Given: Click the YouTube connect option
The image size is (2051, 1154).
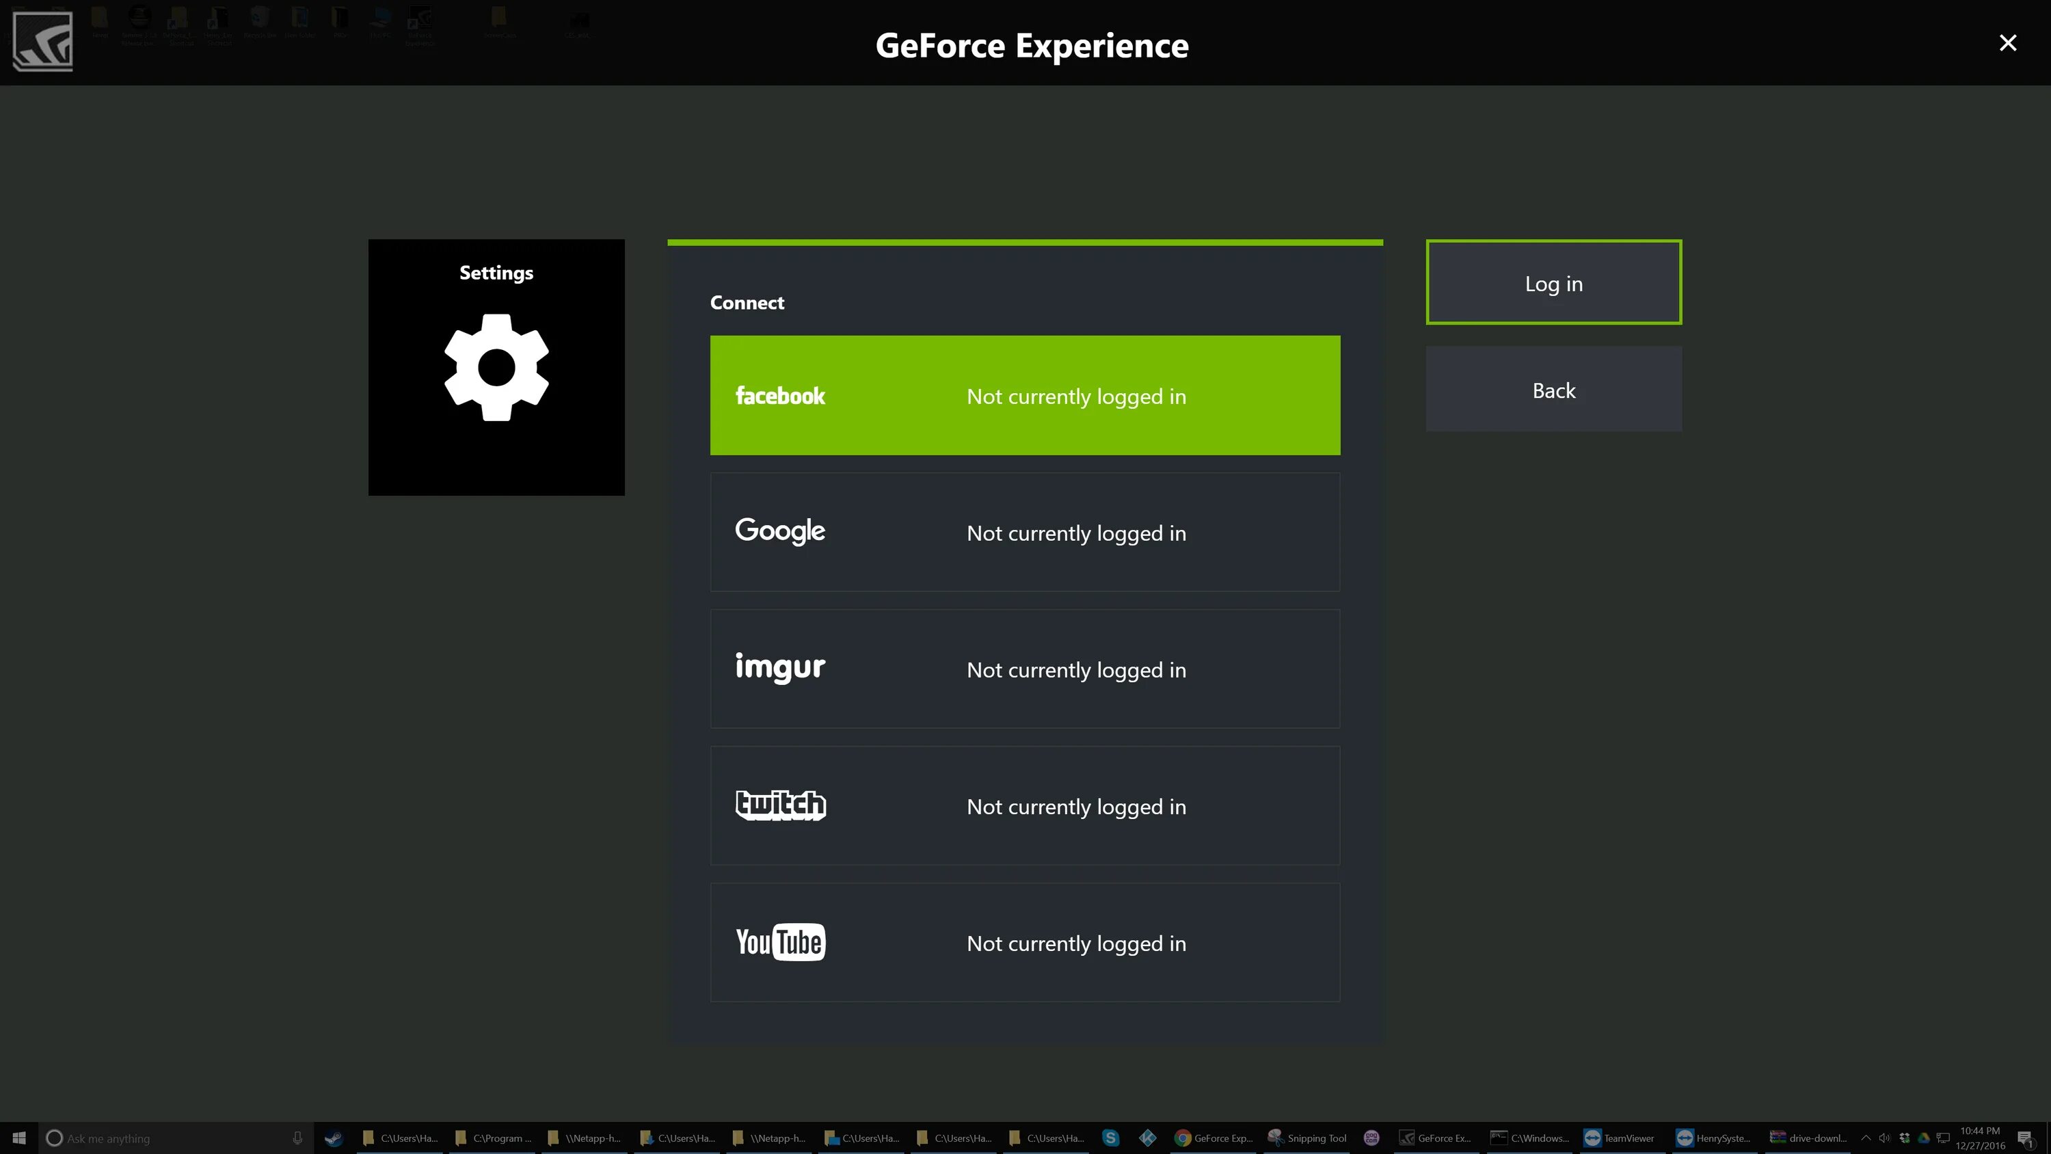Looking at the screenshot, I should (x=1025, y=943).
